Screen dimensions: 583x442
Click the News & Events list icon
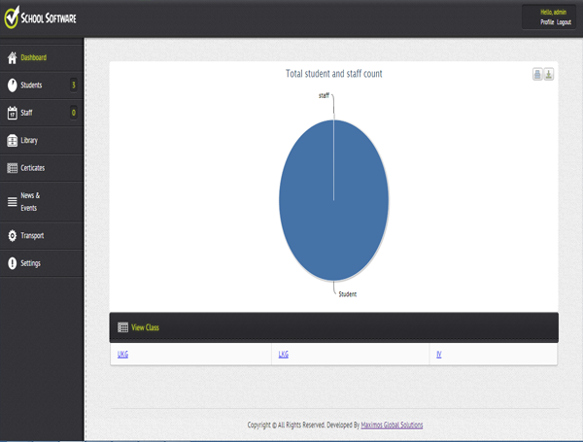coord(12,201)
